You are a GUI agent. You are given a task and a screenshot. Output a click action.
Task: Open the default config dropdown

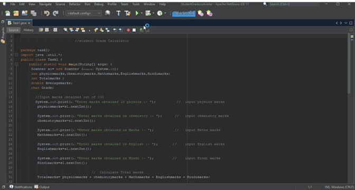[84, 13]
